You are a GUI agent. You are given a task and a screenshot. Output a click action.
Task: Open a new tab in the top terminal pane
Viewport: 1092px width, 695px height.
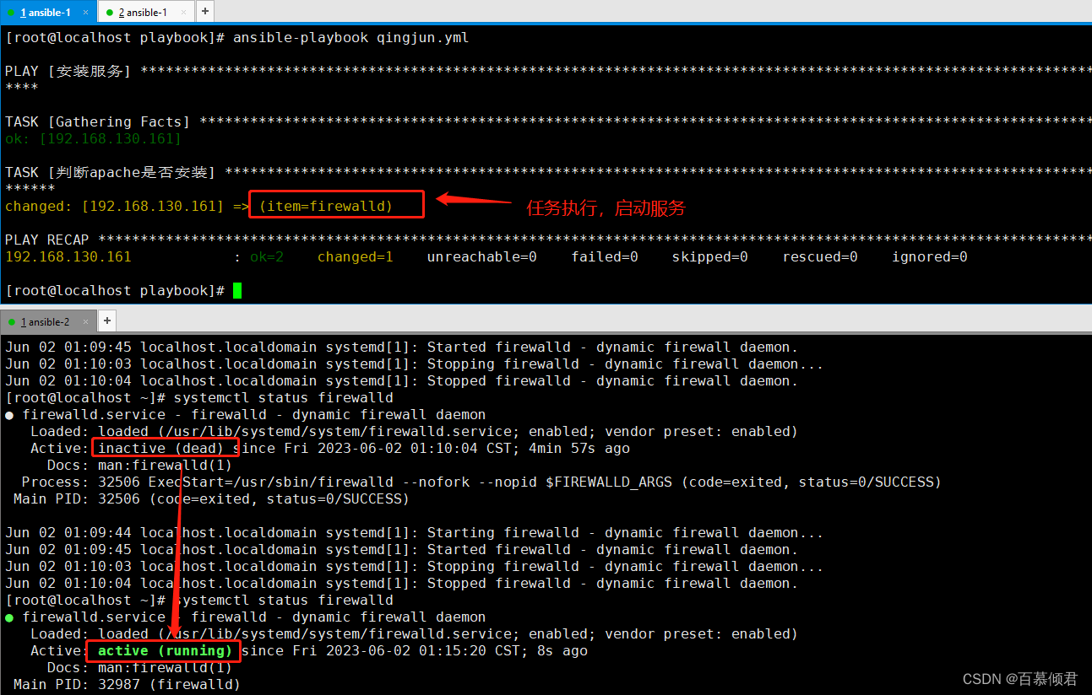pos(204,12)
